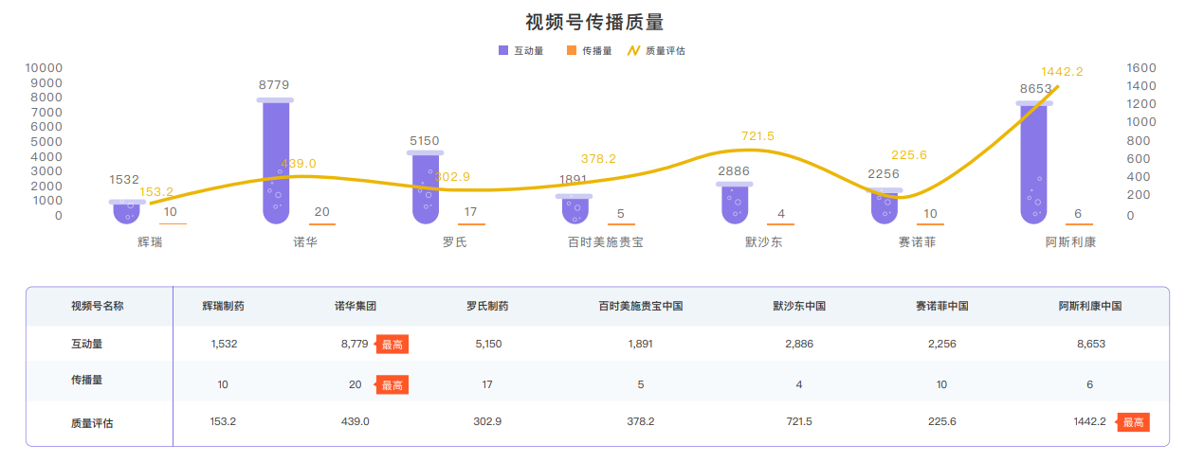
Task: Click the row header 互动量 in table
Action: pyautogui.click(x=86, y=344)
